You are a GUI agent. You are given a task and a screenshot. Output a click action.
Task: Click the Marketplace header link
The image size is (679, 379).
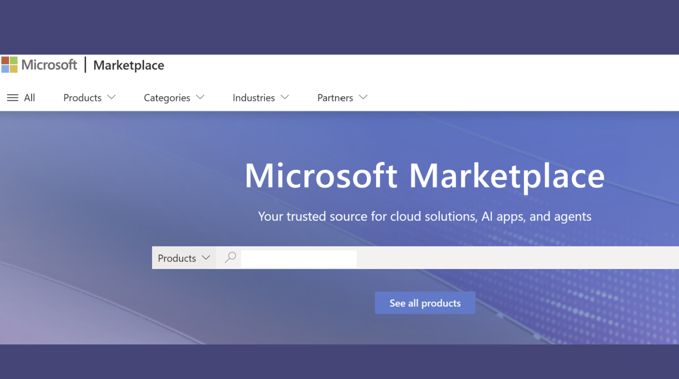(x=128, y=65)
